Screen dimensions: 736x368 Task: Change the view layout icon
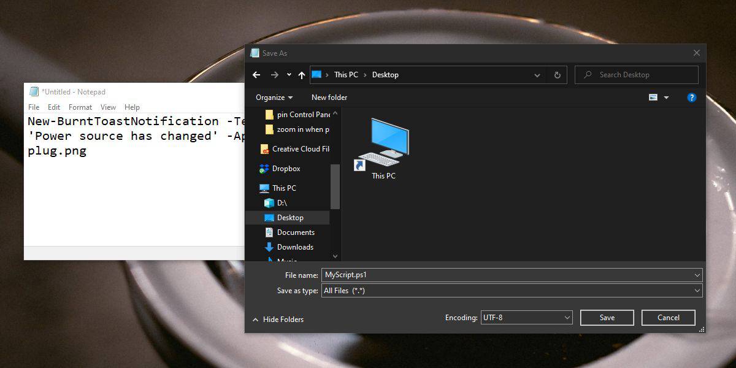click(x=653, y=98)
